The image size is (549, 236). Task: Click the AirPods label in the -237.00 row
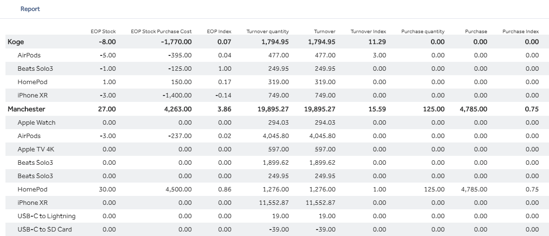[29, 136]
